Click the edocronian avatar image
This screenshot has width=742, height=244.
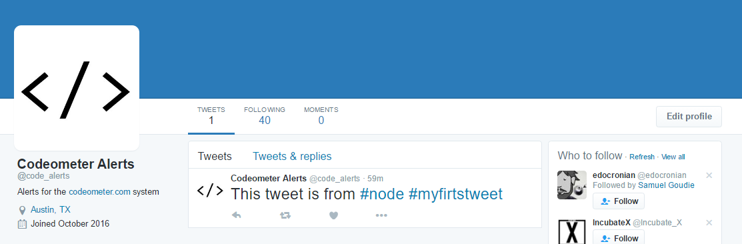[571, 185]
